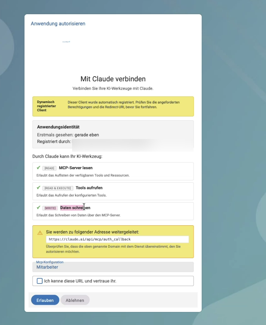The image size is (266, 325).
Task: Click the 'Registriert durch:' label
Action: [x=54, y=142]
